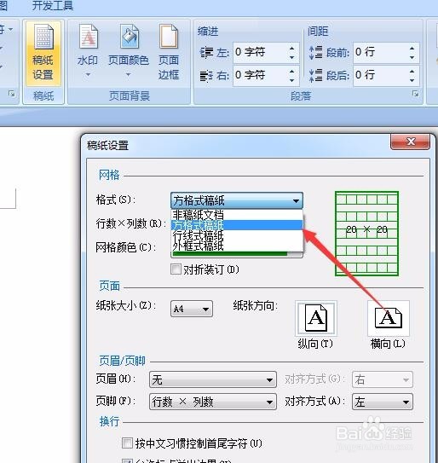The width and height of the screenshot is (438, 463).
Task: Click the 段前 spacing icon
Action: point(315,53)
